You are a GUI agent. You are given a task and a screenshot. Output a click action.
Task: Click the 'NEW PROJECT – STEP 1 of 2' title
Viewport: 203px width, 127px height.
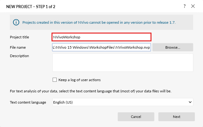coord(31,7)
